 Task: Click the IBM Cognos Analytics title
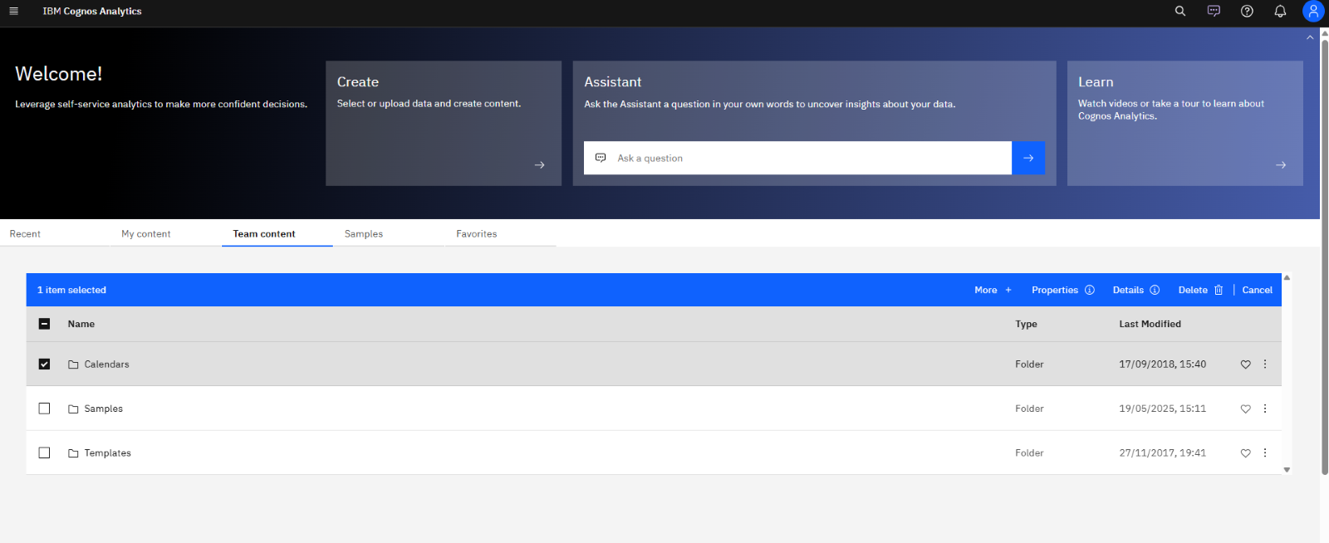(92, 12)
